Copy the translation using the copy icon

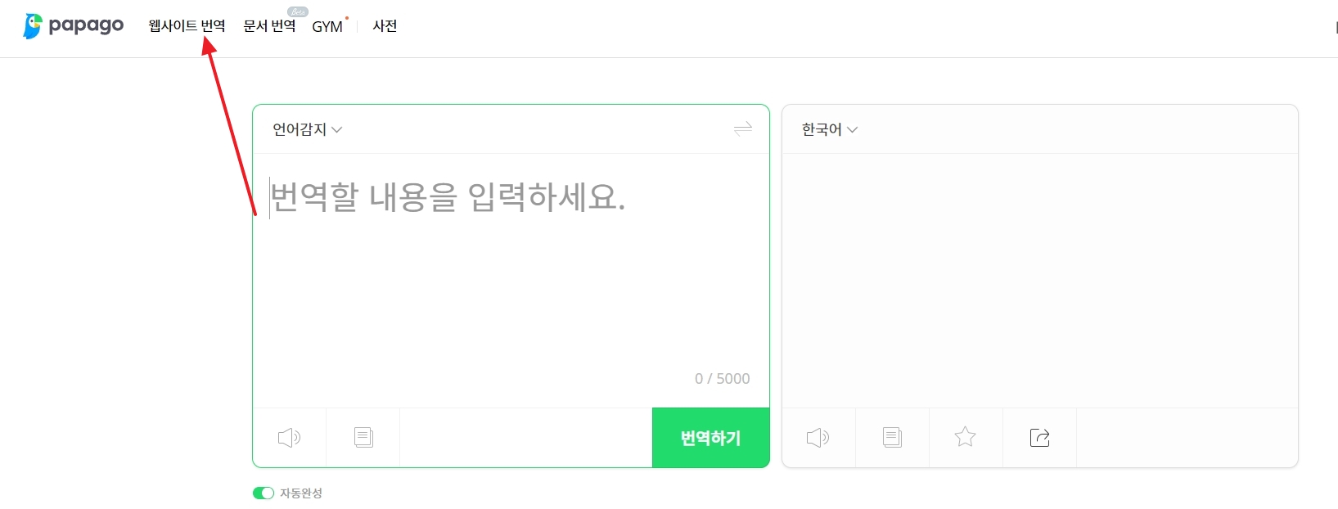tap(891, 437)
